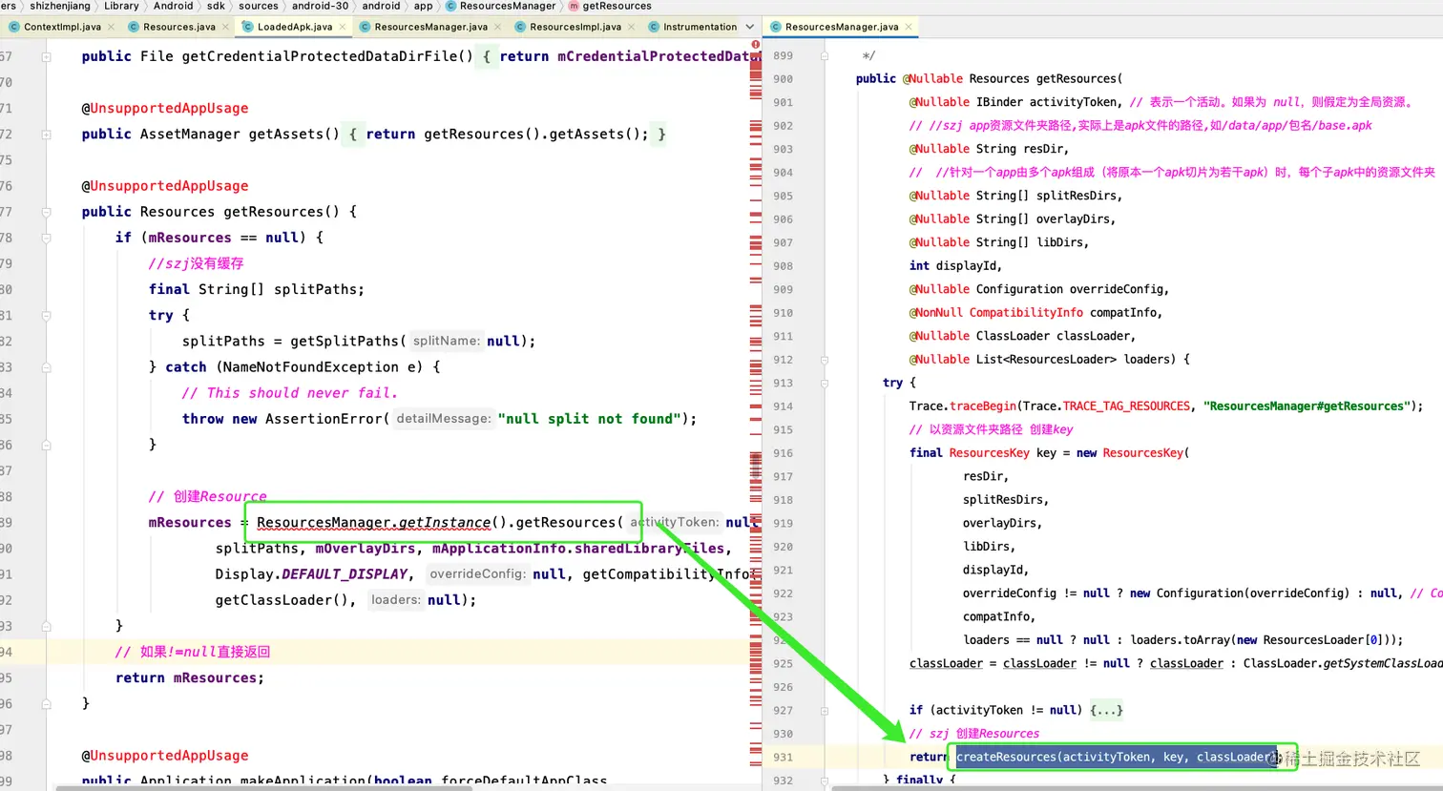Screen dimensions: 1443x791
Task: Click right editor ResourcesManager.java file icon
Action: point(776,27)
